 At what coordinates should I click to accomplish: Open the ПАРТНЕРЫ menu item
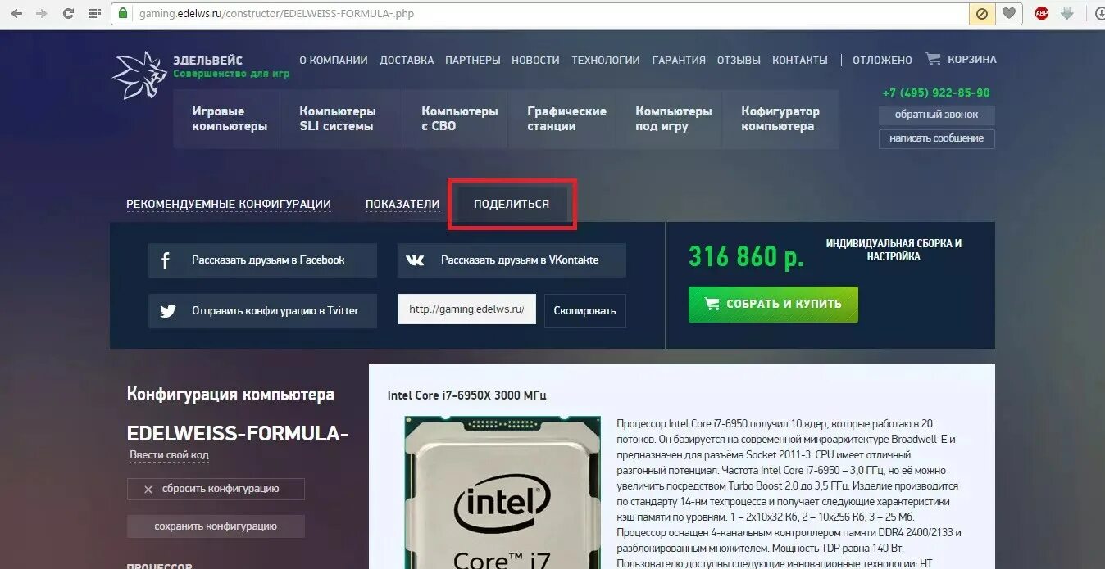(x=473, y=60)
